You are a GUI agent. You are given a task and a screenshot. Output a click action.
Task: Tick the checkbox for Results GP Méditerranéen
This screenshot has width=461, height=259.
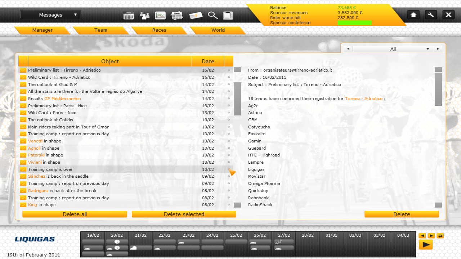click(23, 99)
